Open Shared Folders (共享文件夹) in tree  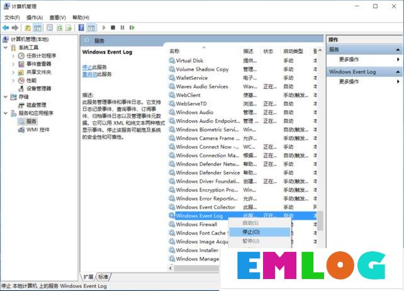[38, 72]
